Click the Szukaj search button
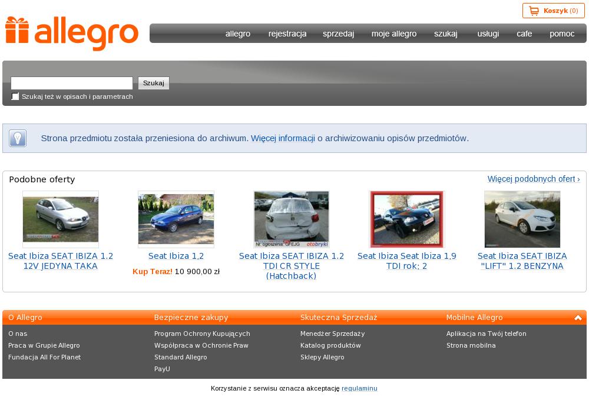Screen dimensions: 589x400 click(154, 83)
